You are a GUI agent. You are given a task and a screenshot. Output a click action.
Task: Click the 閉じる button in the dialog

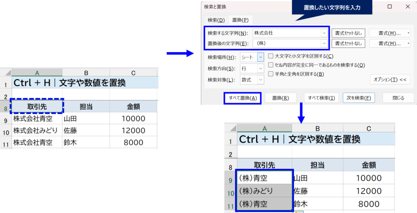(x=398, y=98)
